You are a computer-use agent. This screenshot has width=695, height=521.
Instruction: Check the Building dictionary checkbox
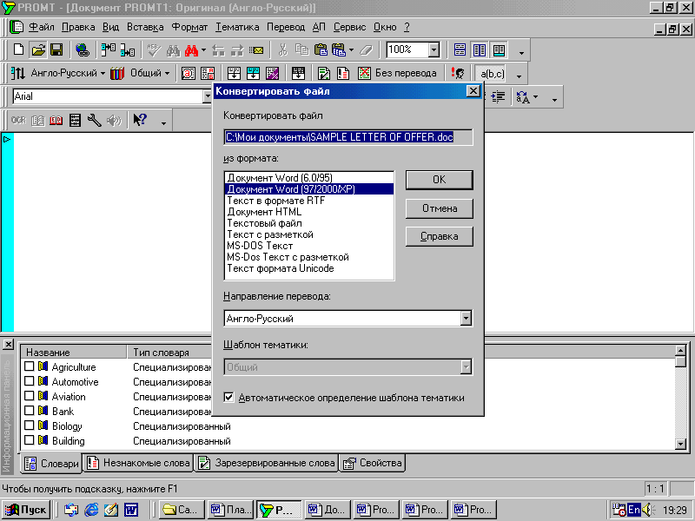(x=30, y=440)
